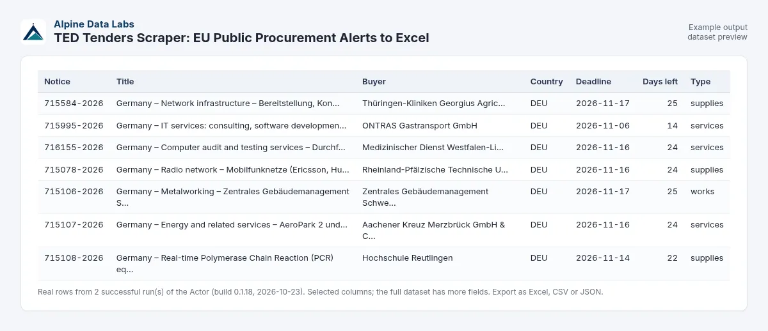Click deadline 2026-11-06 in ONTRAS row
Screen dimensions: 768x331
603,126
